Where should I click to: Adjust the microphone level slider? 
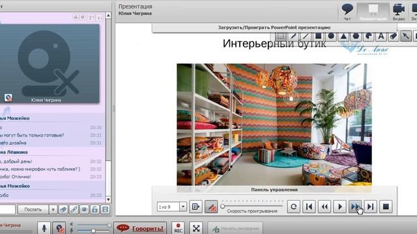point(93,231)
